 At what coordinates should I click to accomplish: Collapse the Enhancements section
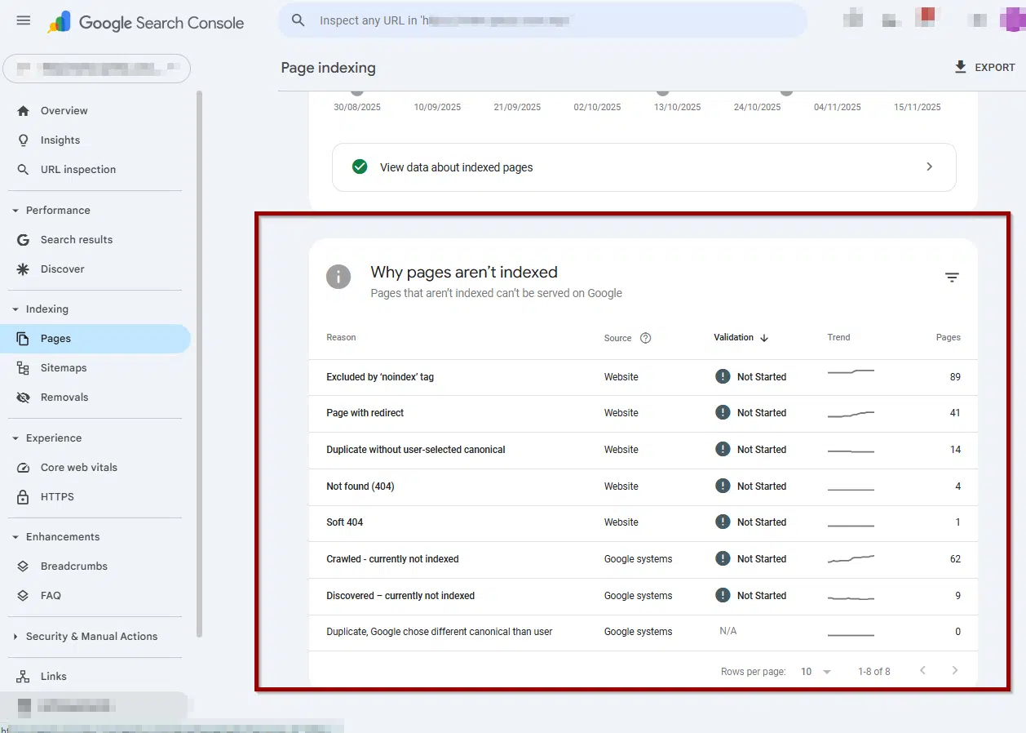pos(15,537)
